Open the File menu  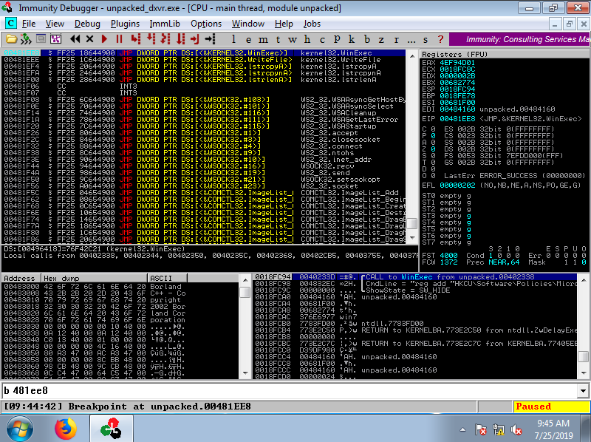tap(29, 24)
